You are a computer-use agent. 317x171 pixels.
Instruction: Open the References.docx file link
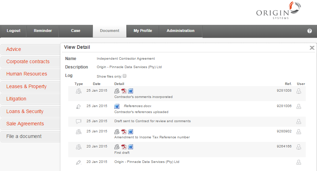point(138,106)
